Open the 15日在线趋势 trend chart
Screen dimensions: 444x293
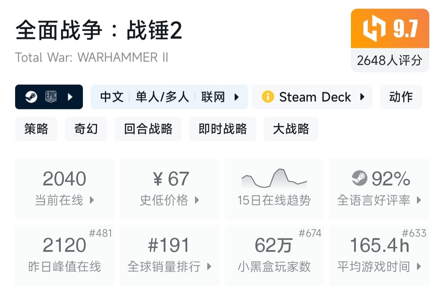pyautogui.click(x=274, y=189)
